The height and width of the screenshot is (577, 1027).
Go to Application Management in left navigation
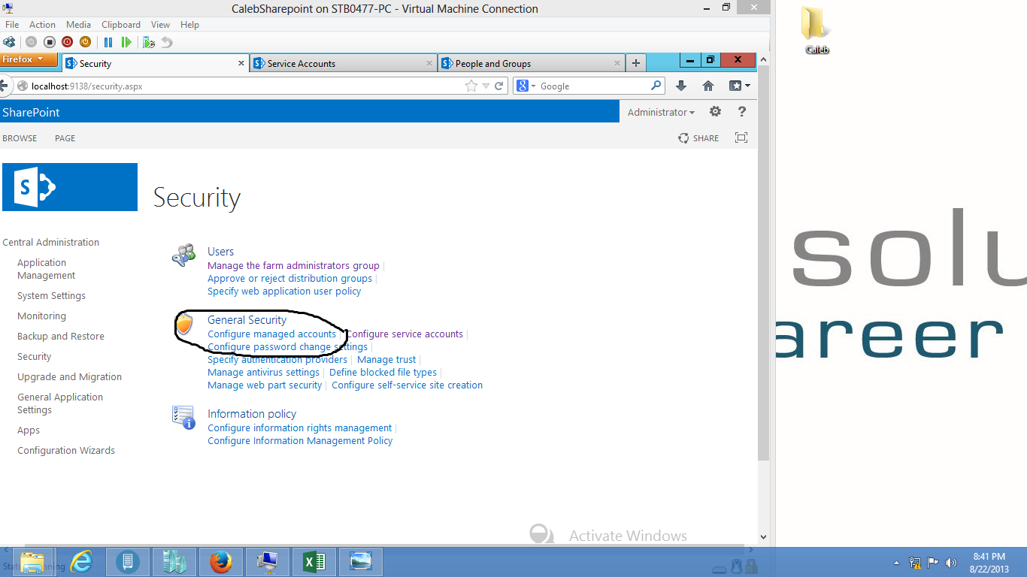(x=47, y=269)
